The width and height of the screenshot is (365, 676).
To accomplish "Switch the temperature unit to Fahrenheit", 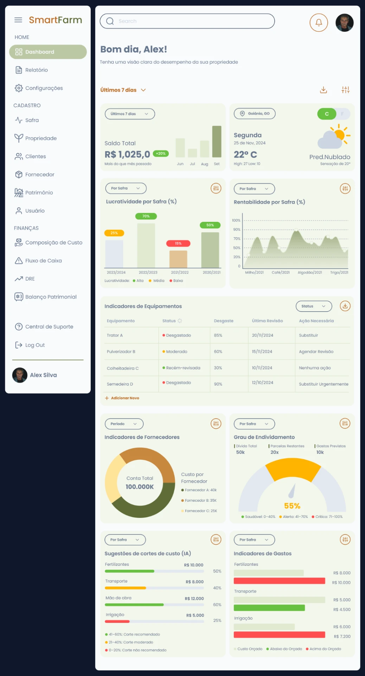I will (342, 114).
